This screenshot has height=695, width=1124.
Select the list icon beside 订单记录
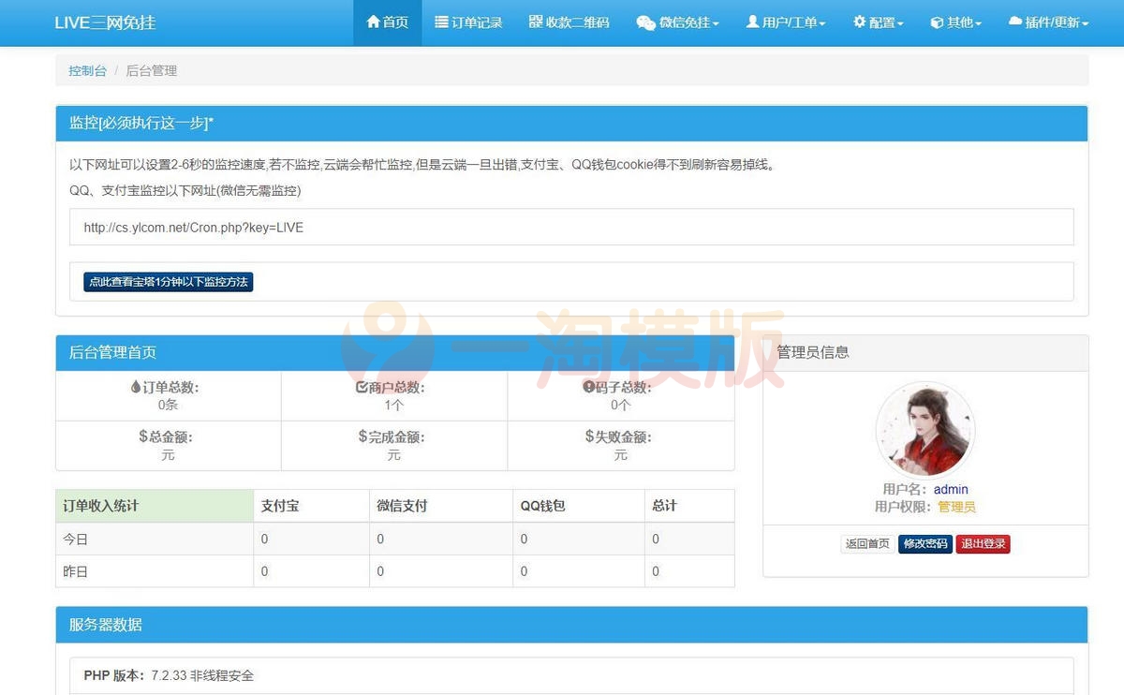(x=441, y=22)
